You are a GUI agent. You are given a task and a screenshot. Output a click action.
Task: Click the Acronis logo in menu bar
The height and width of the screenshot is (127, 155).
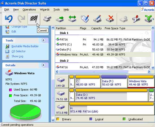click(x=148, y=10)
